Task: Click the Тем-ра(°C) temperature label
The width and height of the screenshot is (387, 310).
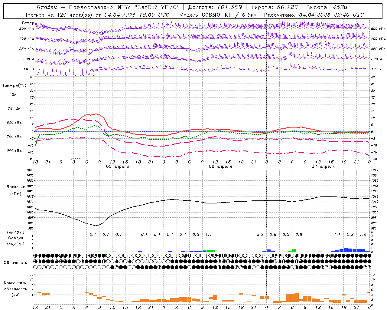Action: coord(14,86)
